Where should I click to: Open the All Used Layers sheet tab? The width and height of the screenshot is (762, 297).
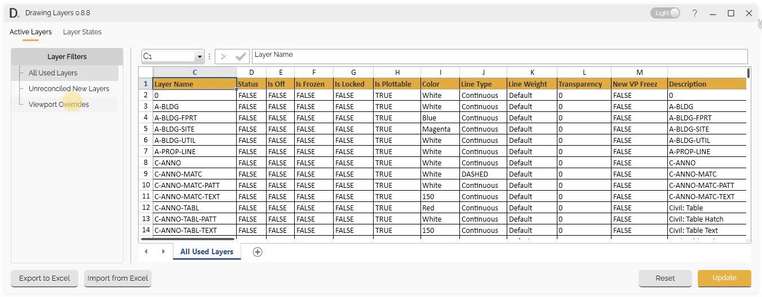coord(207,251)
